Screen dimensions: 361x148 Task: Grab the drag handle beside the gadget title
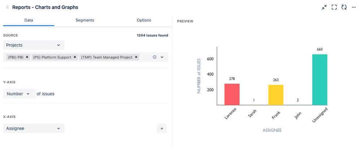(x=7, y=7)
